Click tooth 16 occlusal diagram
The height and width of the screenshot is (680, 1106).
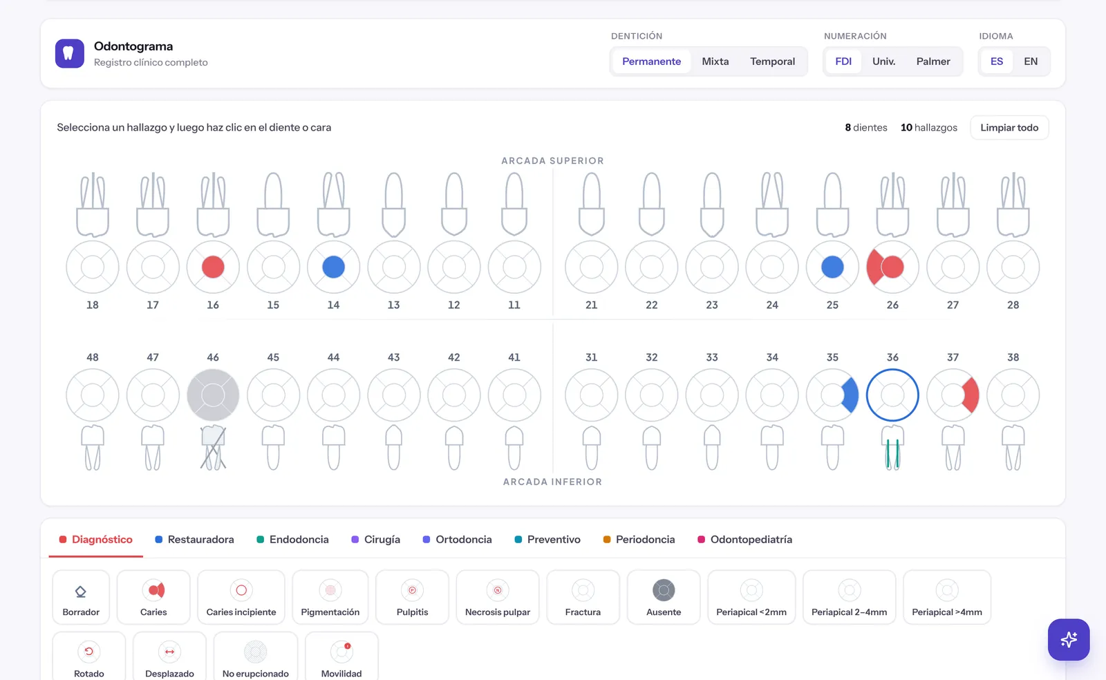[x=213, y=267]
